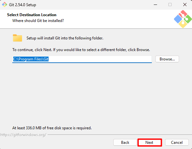Click the white header banner's empty area
This screenshot has width=192, height=149.
(116, 19)
